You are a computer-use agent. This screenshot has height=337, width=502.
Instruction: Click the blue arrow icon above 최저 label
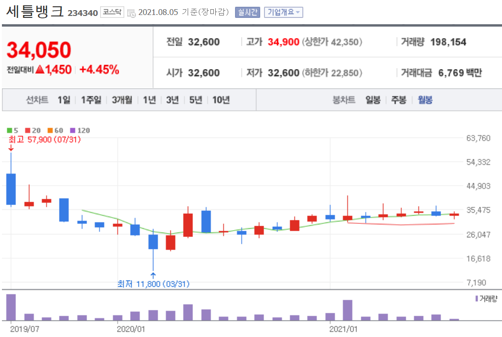pos(153,276)
